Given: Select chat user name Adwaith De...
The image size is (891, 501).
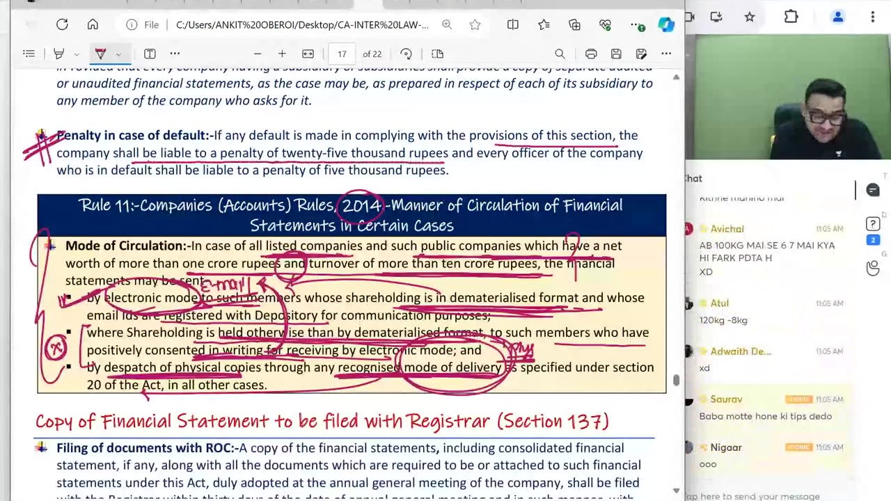Looking at the screenshot, I should click(741, 351).
